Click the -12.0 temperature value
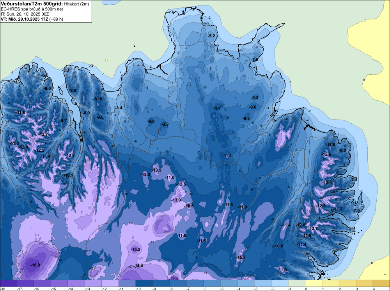The image size is (390, 291). [300, 225]
